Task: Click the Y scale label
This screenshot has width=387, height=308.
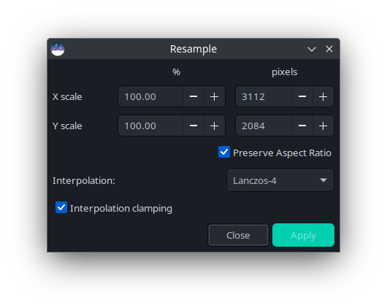Action: (x=67, y=126)
